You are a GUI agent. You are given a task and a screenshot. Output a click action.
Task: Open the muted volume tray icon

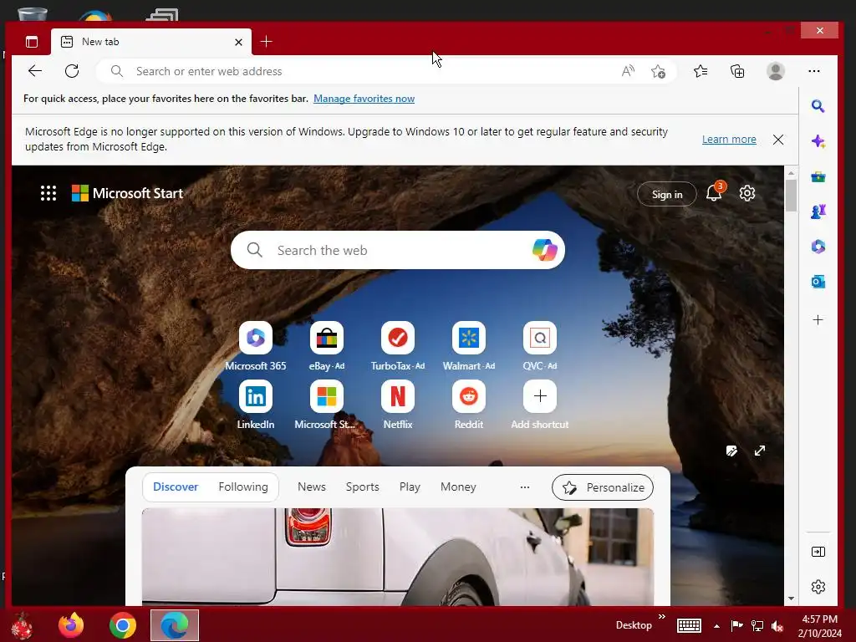coord(777,626)
